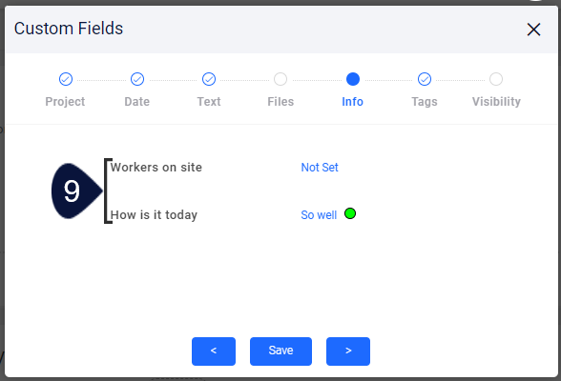
Task: Open the Visibility step label
Action: (x=496, y=102)
